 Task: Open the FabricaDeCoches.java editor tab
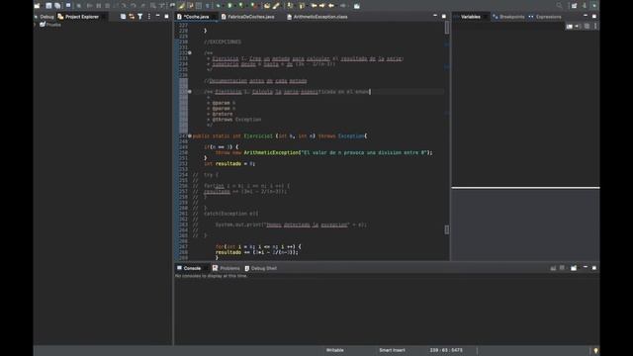pyautogui.click(x=248, y=17)
